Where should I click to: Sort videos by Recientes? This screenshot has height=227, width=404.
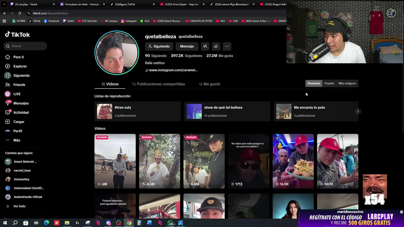[x=314, y=84]
